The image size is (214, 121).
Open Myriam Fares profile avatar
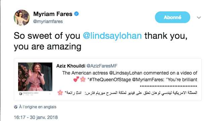point(22,17)
